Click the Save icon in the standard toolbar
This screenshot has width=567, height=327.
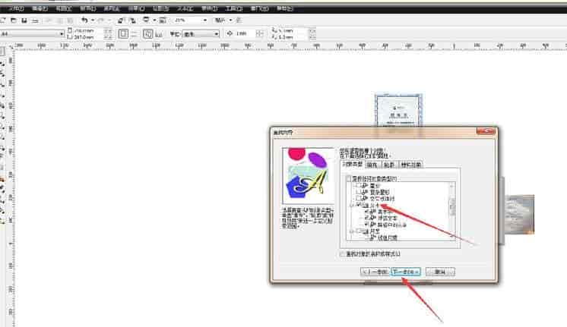point(25,20)
